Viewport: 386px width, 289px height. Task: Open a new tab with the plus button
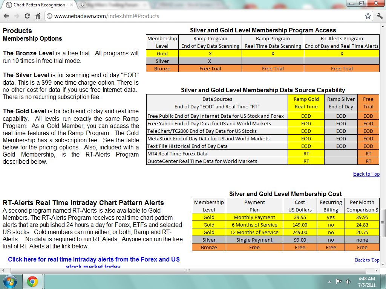83,5
